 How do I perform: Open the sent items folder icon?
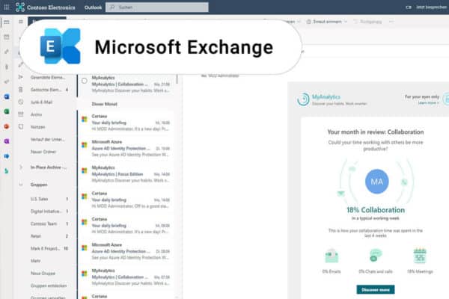coord(21,77)
